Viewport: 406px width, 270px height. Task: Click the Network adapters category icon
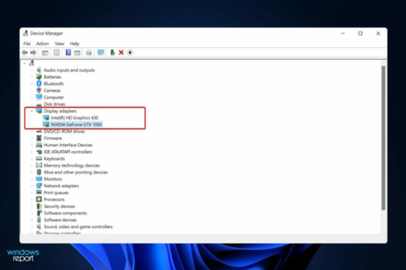pos(39,186)
